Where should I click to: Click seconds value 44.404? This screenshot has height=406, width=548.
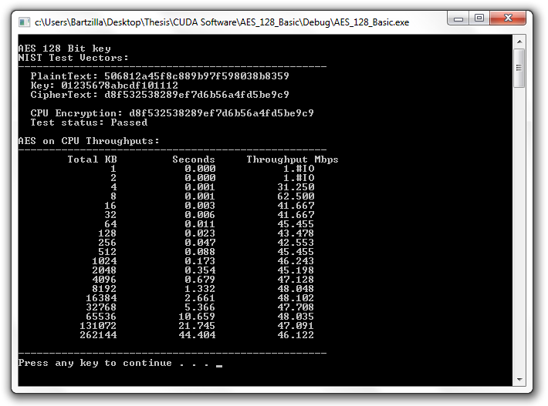pos(197,335)
